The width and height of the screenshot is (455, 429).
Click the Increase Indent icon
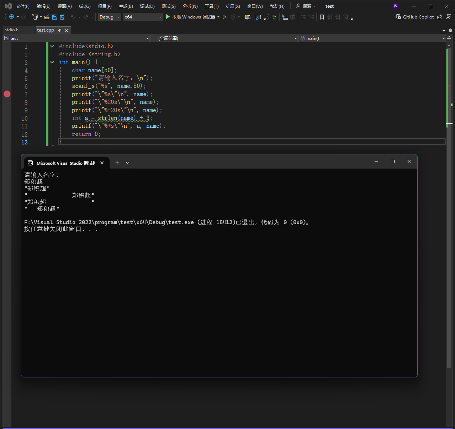(311, 17)
